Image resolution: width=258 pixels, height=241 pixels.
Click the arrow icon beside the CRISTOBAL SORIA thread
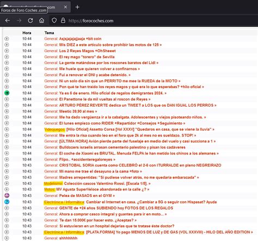point(7,165)
